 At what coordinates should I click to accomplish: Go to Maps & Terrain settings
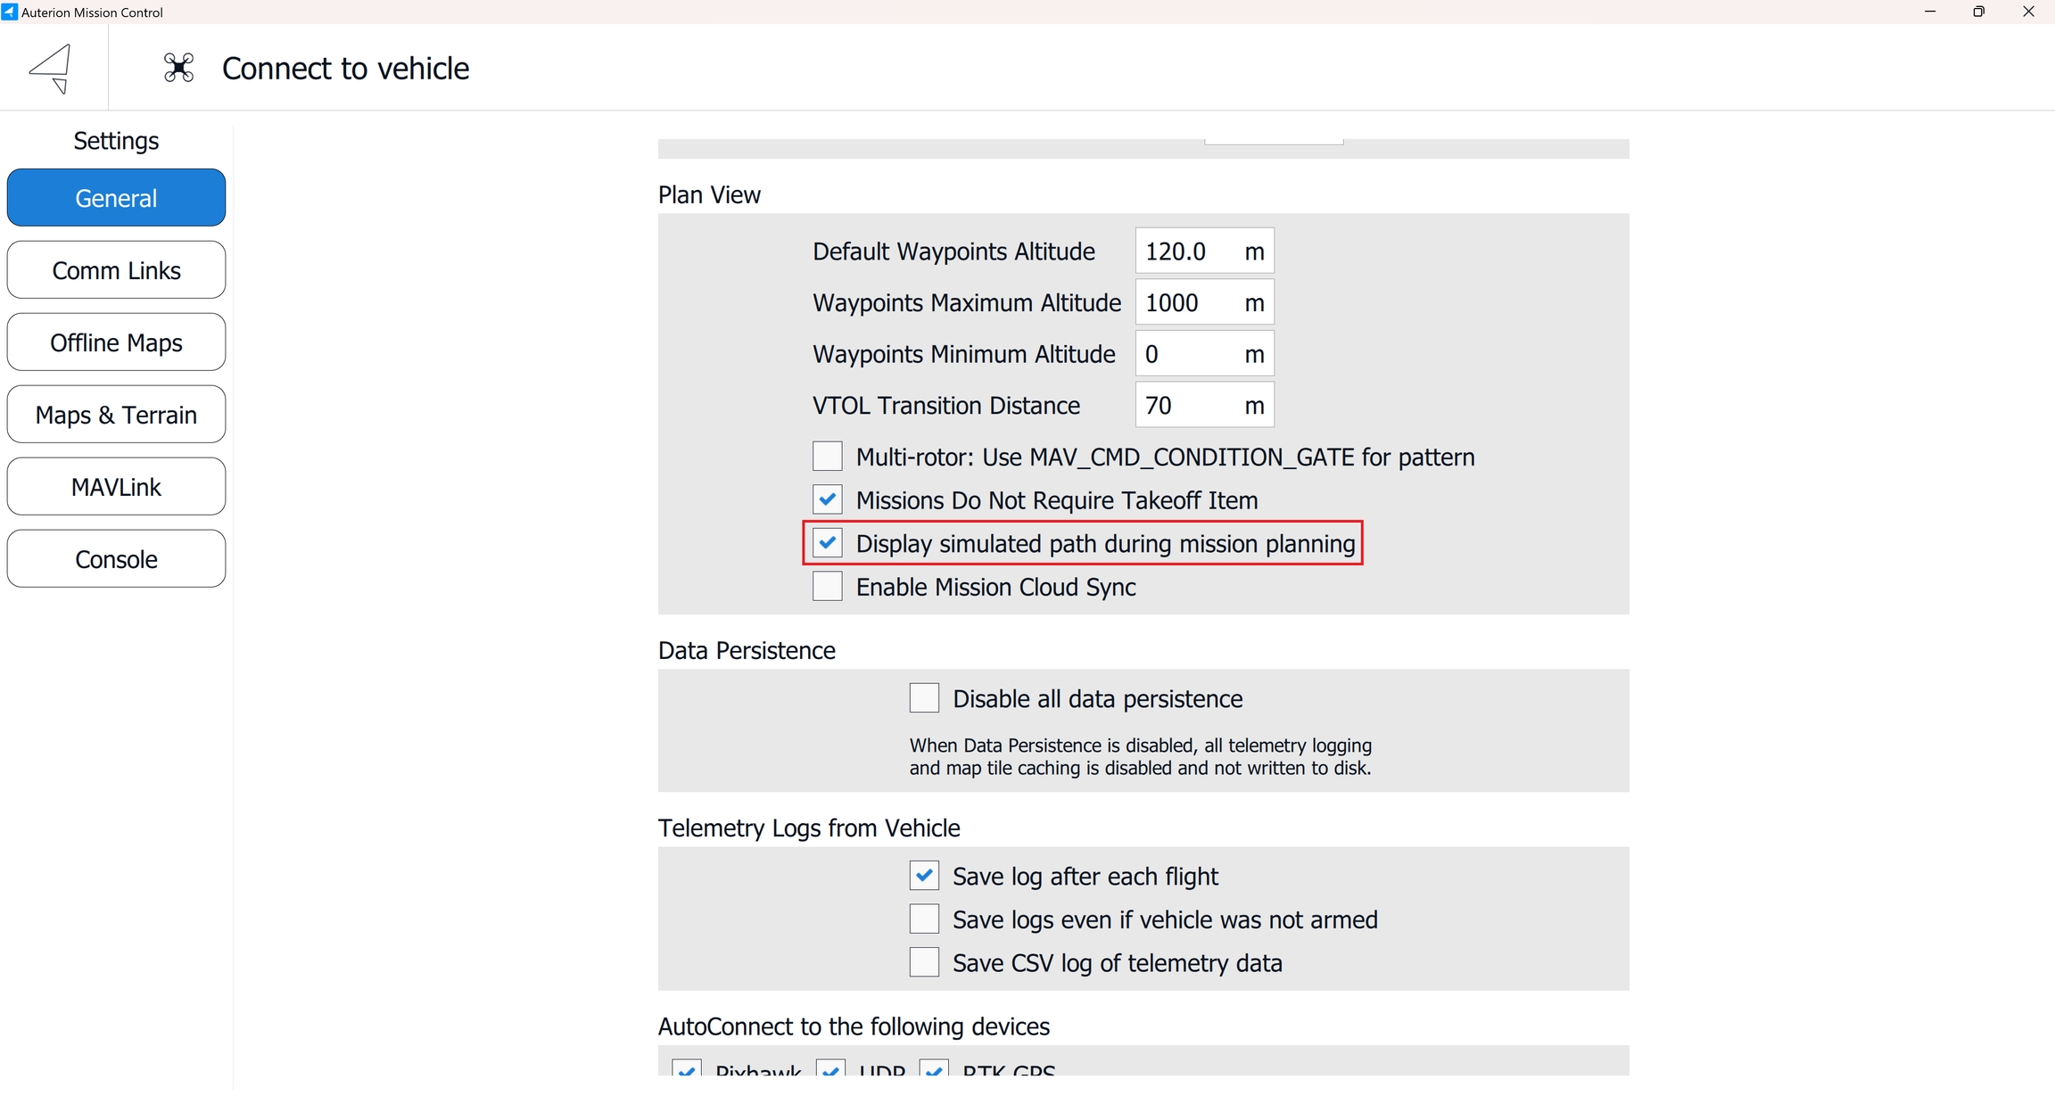coord(116,415)
